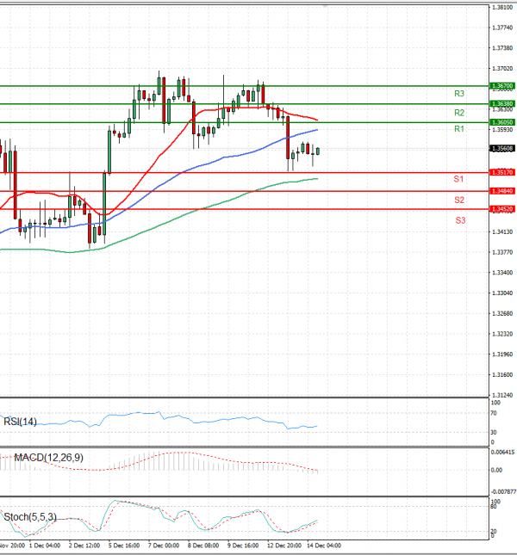517x555 pixels.
Task: Click the S3 support label
Action: tap(460, 220)
